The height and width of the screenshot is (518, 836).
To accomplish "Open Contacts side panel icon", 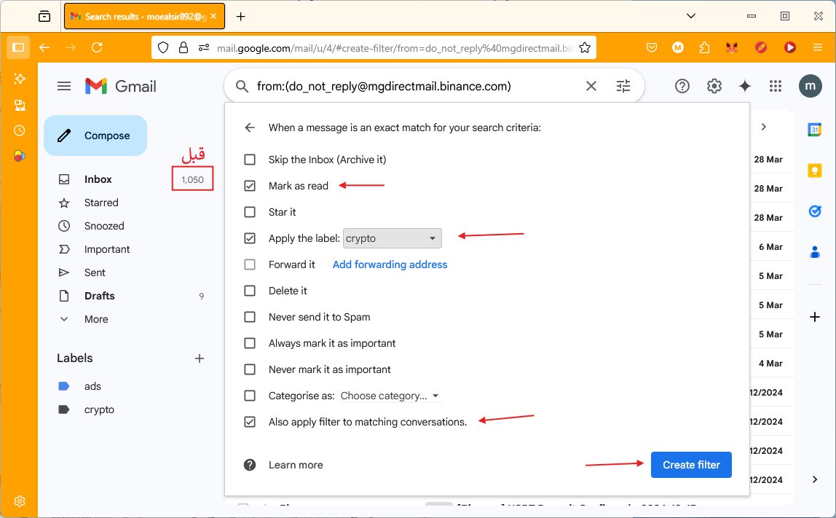I will coord(815,252).
